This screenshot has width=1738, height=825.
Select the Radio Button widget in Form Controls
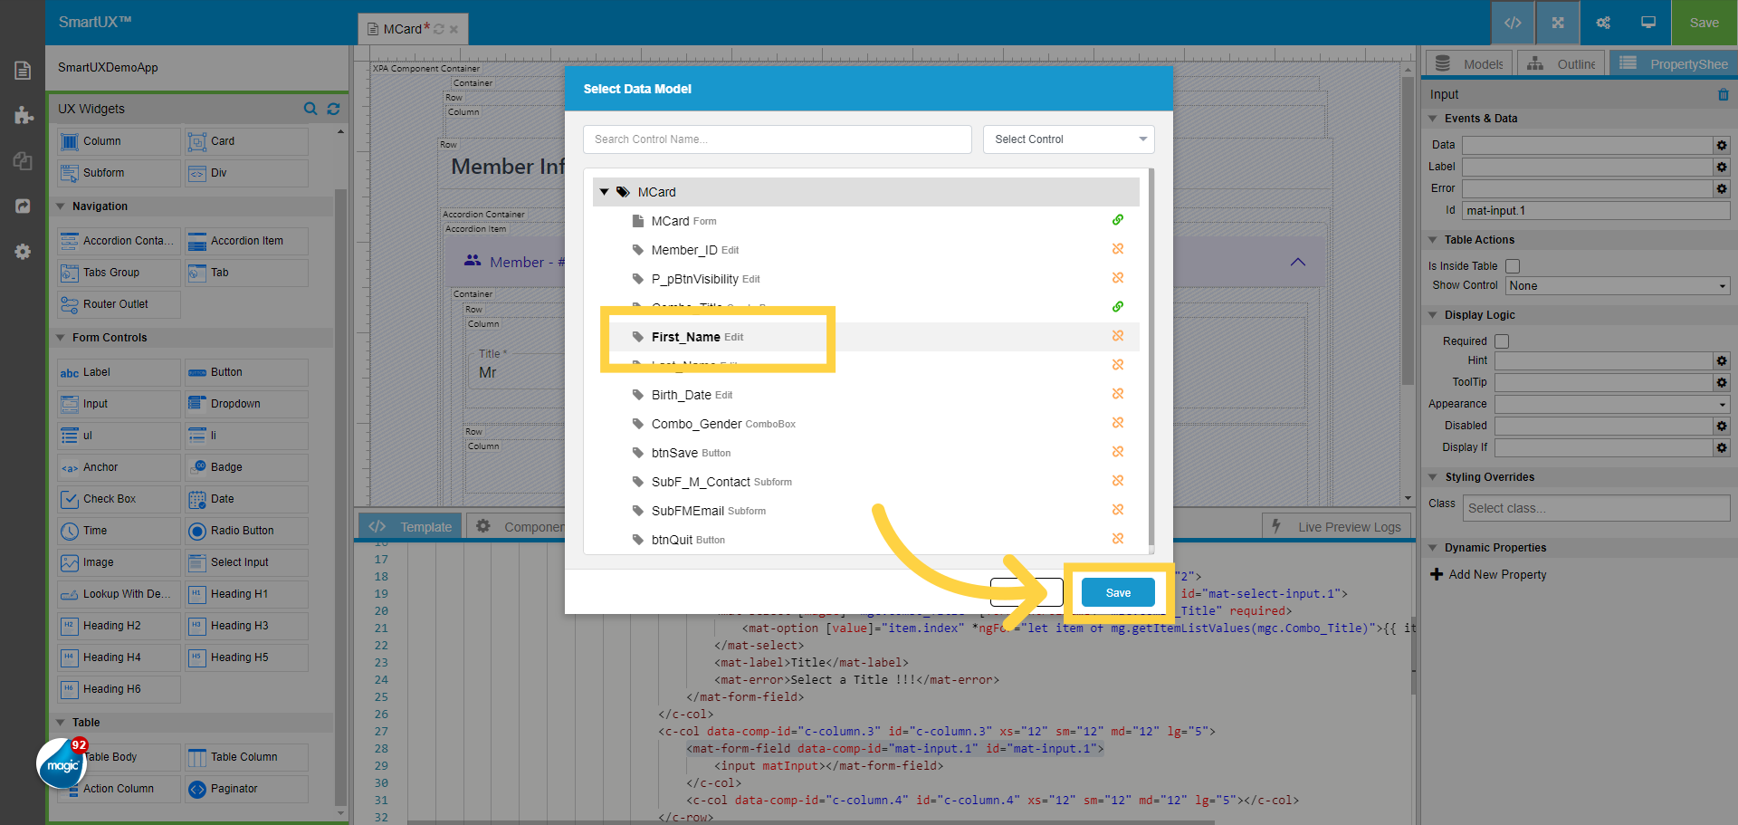[245, 531]
